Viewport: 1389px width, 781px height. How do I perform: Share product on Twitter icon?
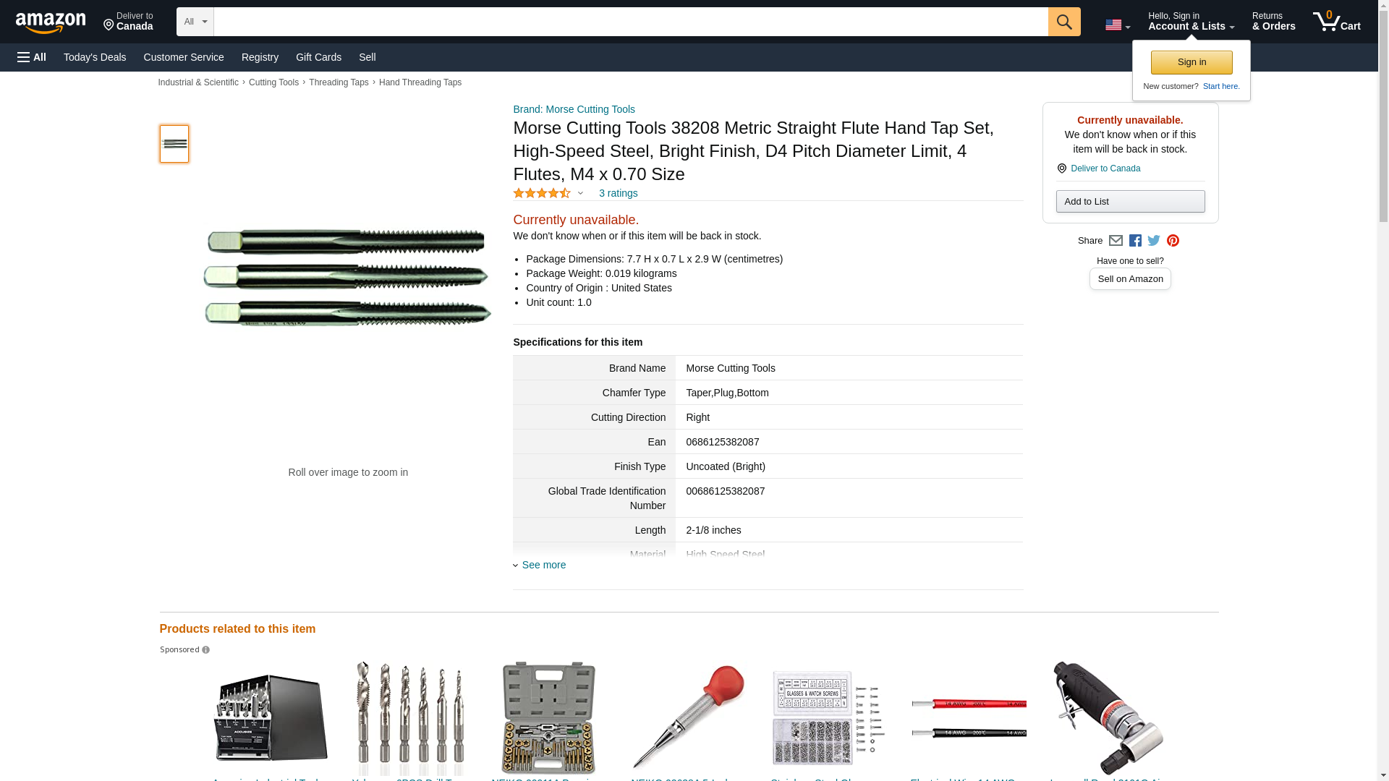click(1154, 241)
